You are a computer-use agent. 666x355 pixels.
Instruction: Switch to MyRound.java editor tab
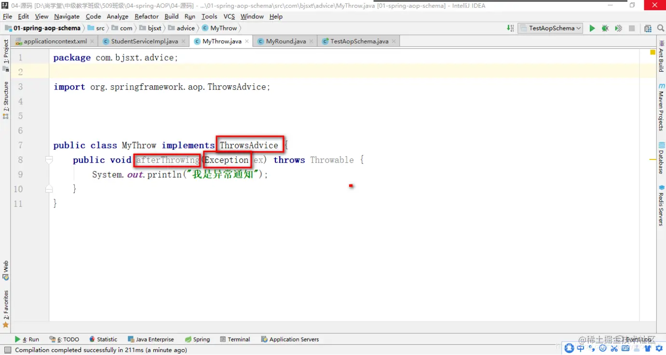[285, 41]
